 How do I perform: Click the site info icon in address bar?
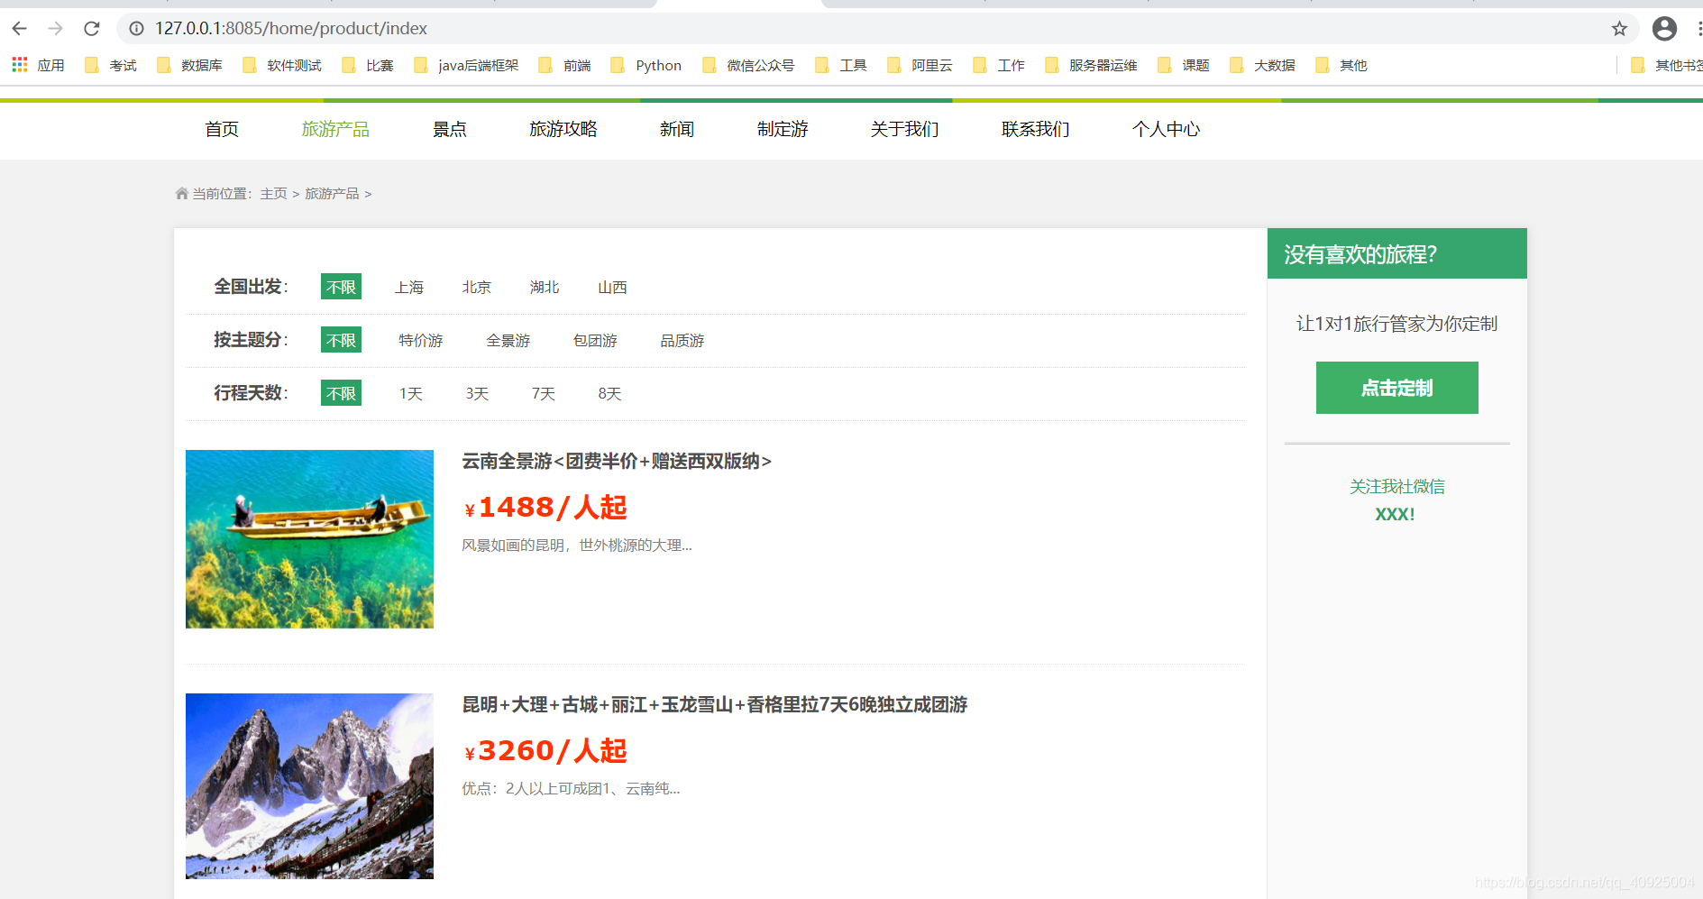136,29
